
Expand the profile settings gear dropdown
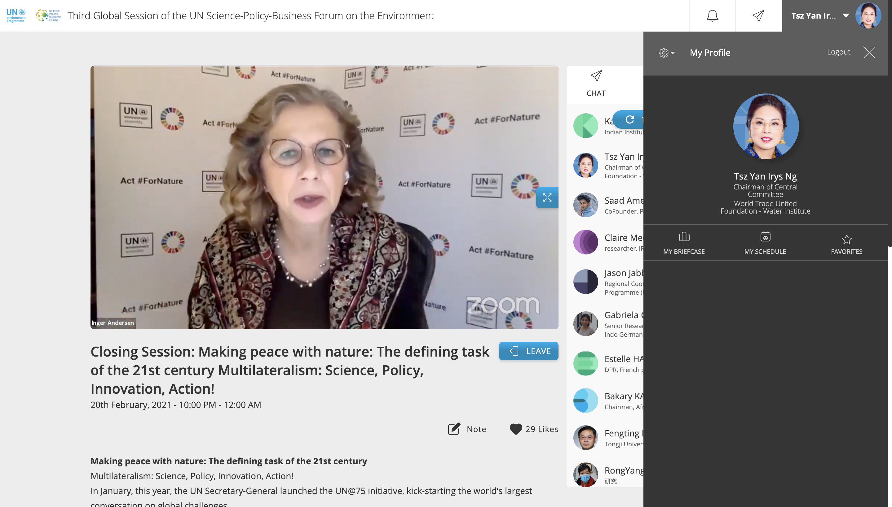click(x=667, y=53)
